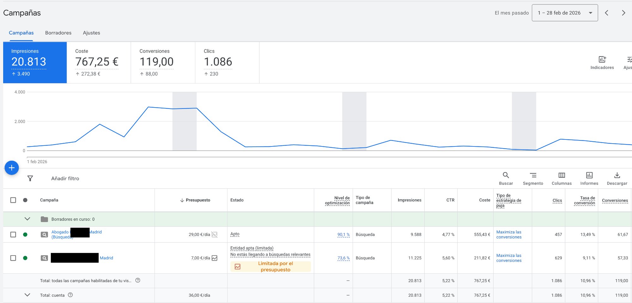Screen dimensions: 632x303
Task: Select the Coste metric scorecard
Action: [99, 63]
